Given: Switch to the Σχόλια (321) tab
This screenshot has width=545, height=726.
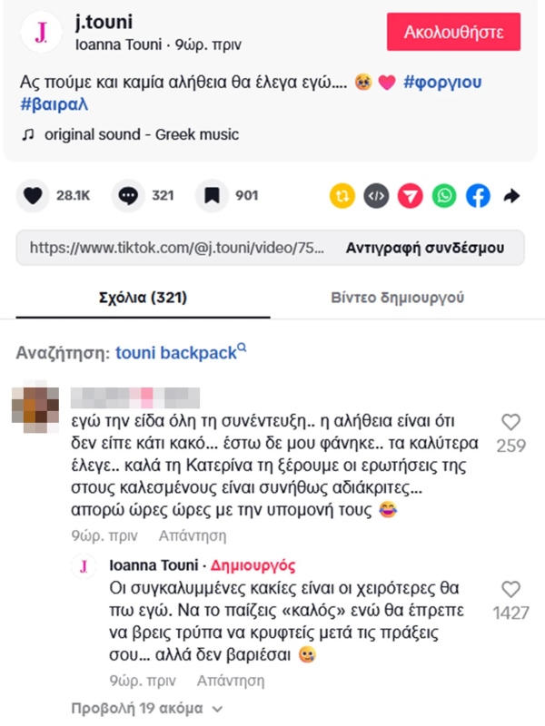Looking at the screenshot, I should click(142, 298).
